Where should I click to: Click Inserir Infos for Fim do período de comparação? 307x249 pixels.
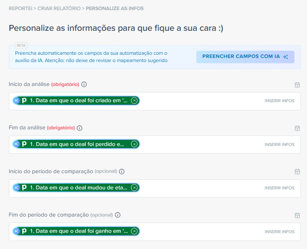point(279,232)
